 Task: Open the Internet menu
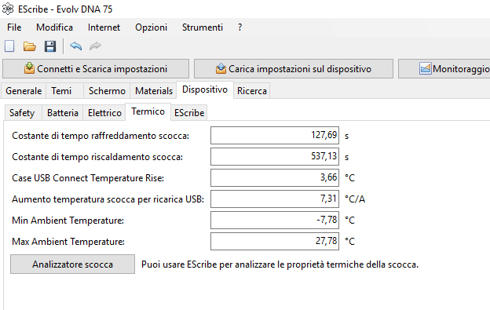pos(104,27)
